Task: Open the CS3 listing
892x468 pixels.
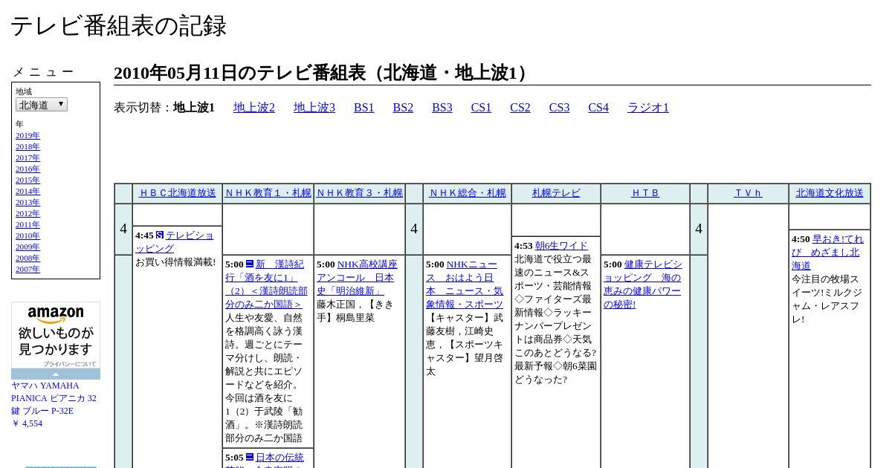Action: [559, 108]
